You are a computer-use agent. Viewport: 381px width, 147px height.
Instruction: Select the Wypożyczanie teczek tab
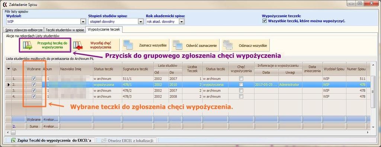coord(104,29)
